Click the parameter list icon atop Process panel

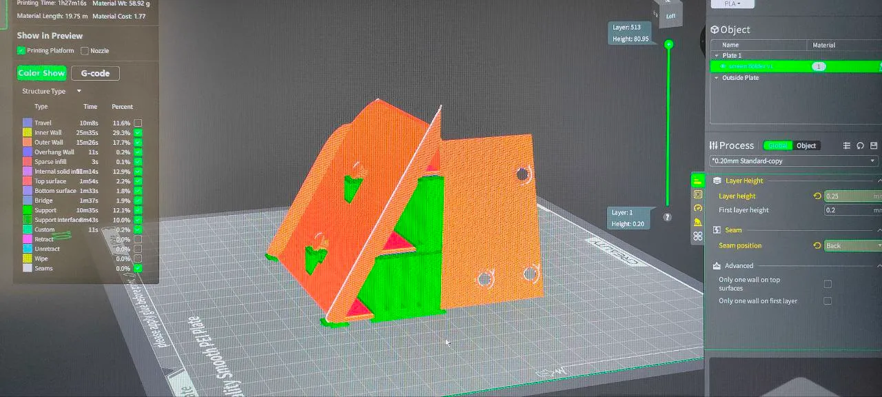pyautogui.click(x=847, y=145)
